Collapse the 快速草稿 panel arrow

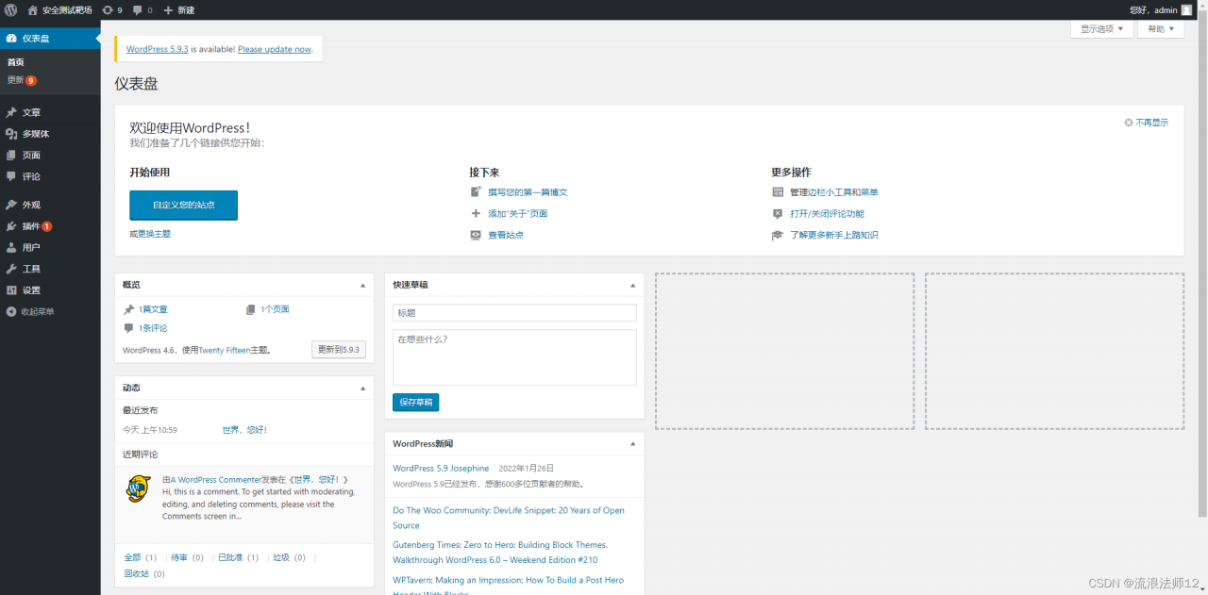click(633, 285)
